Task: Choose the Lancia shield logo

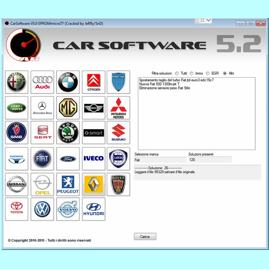Action: [118, 159]
